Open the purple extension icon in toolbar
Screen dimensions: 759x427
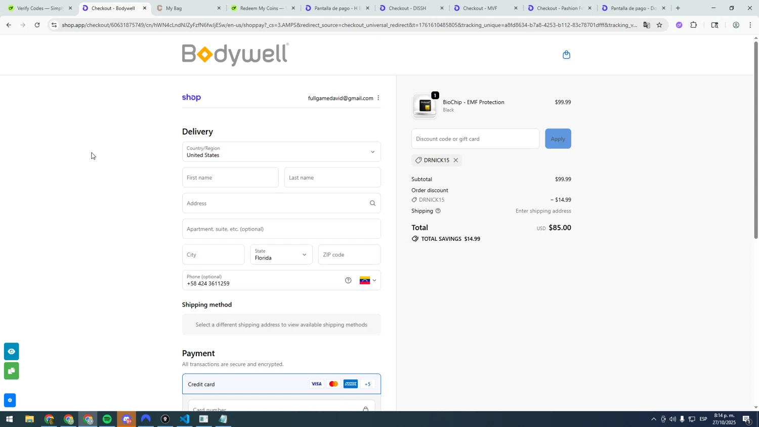coord(679,25)
